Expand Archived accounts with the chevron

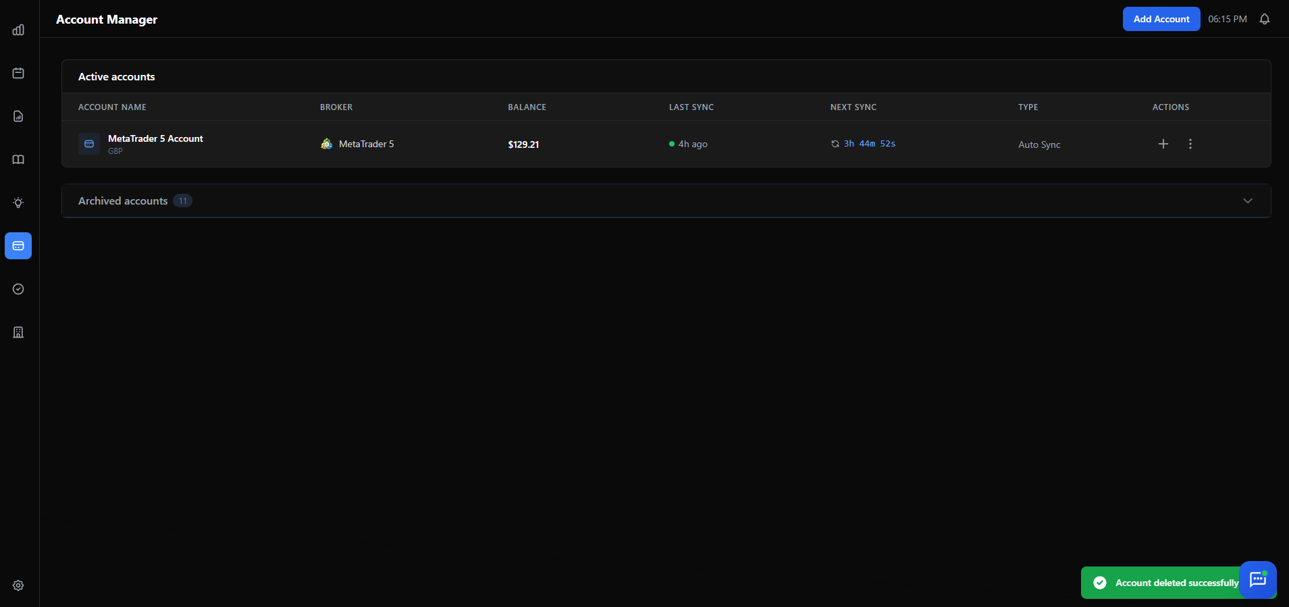1248,201
